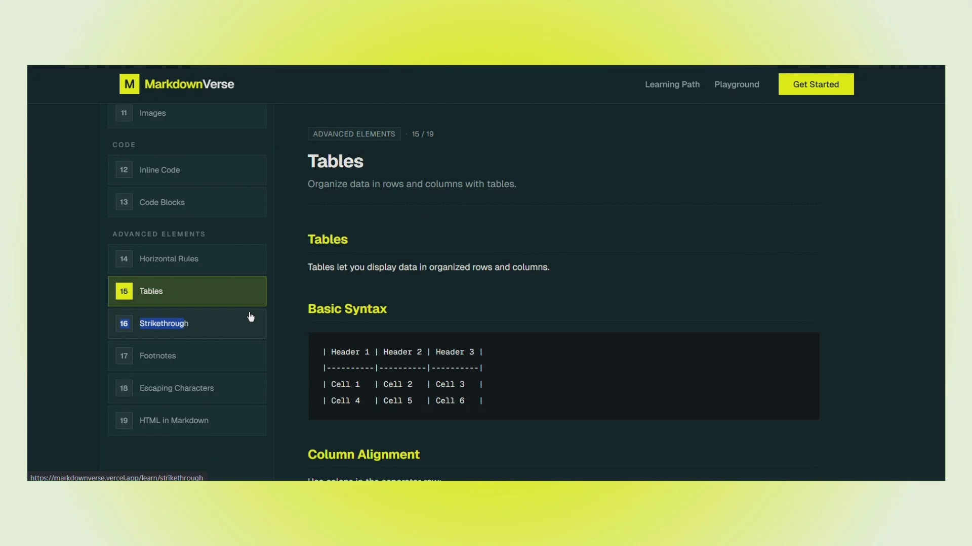
Task: Click the ADVANCED ELEMENTS category tag
Action: point(354,134)
